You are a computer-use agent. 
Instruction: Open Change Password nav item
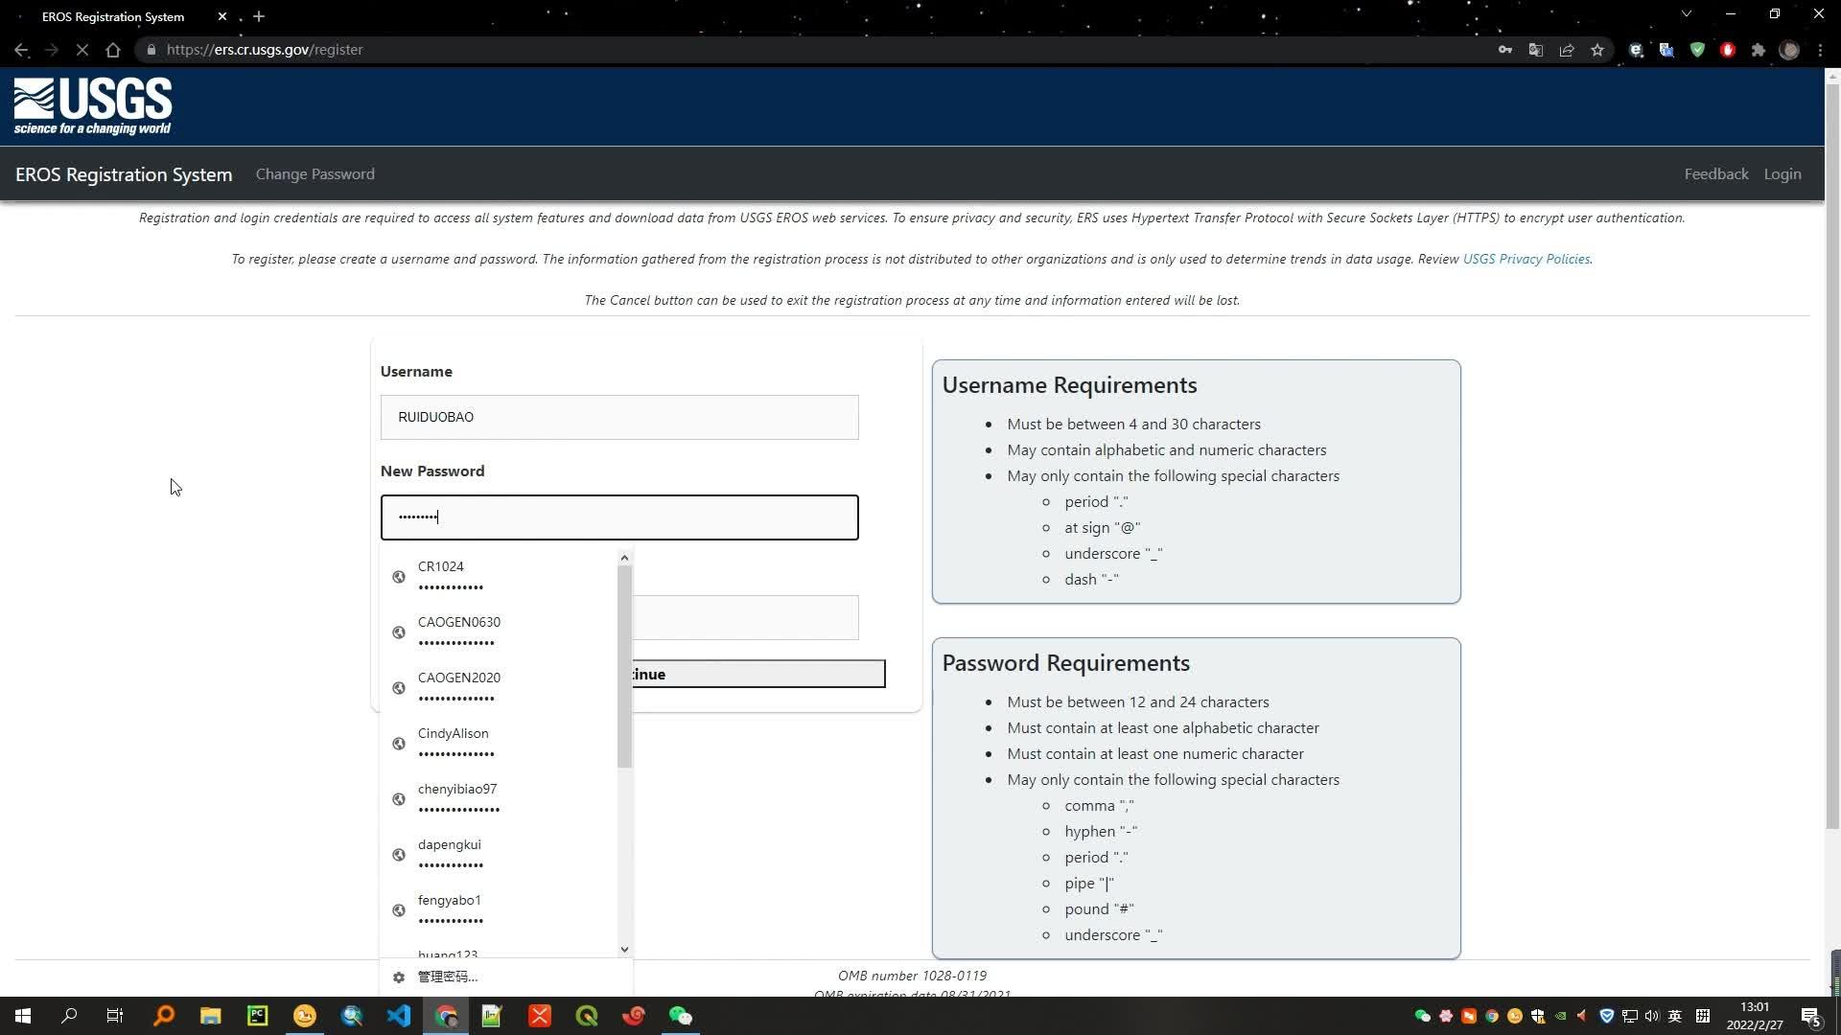315,174
